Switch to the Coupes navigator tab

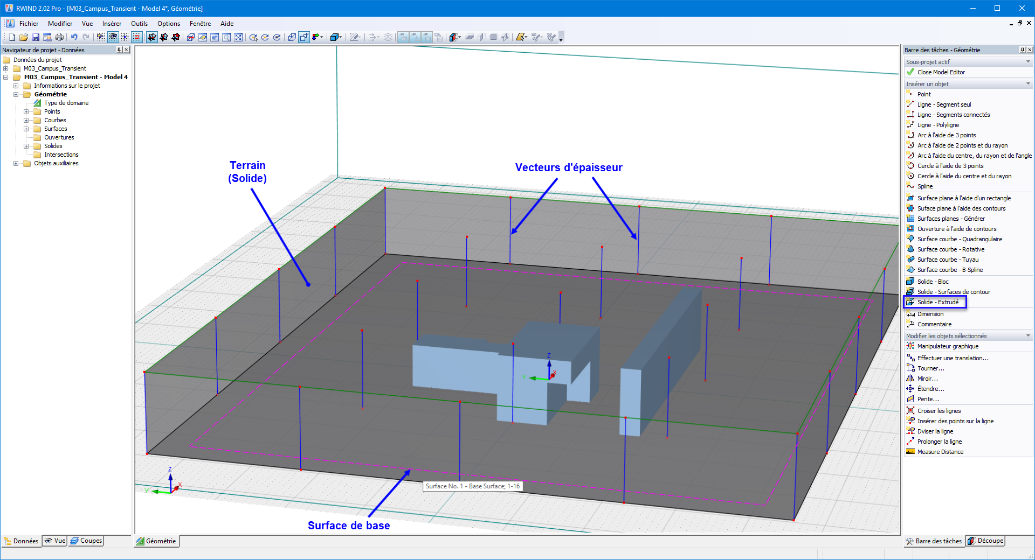(x=86, y=541)
